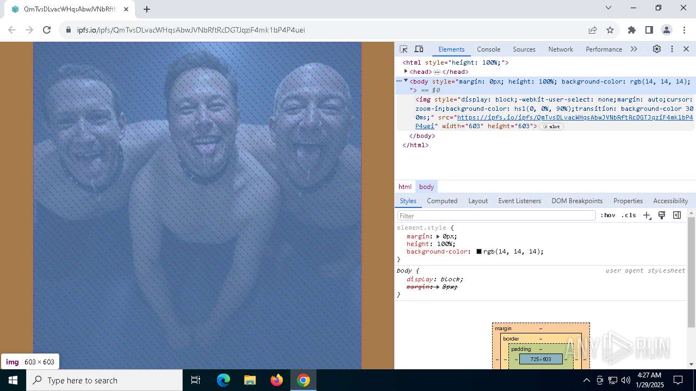Close the DevTools panel
The height and width of the screenshot is (391, 696).
pos(686,49)
